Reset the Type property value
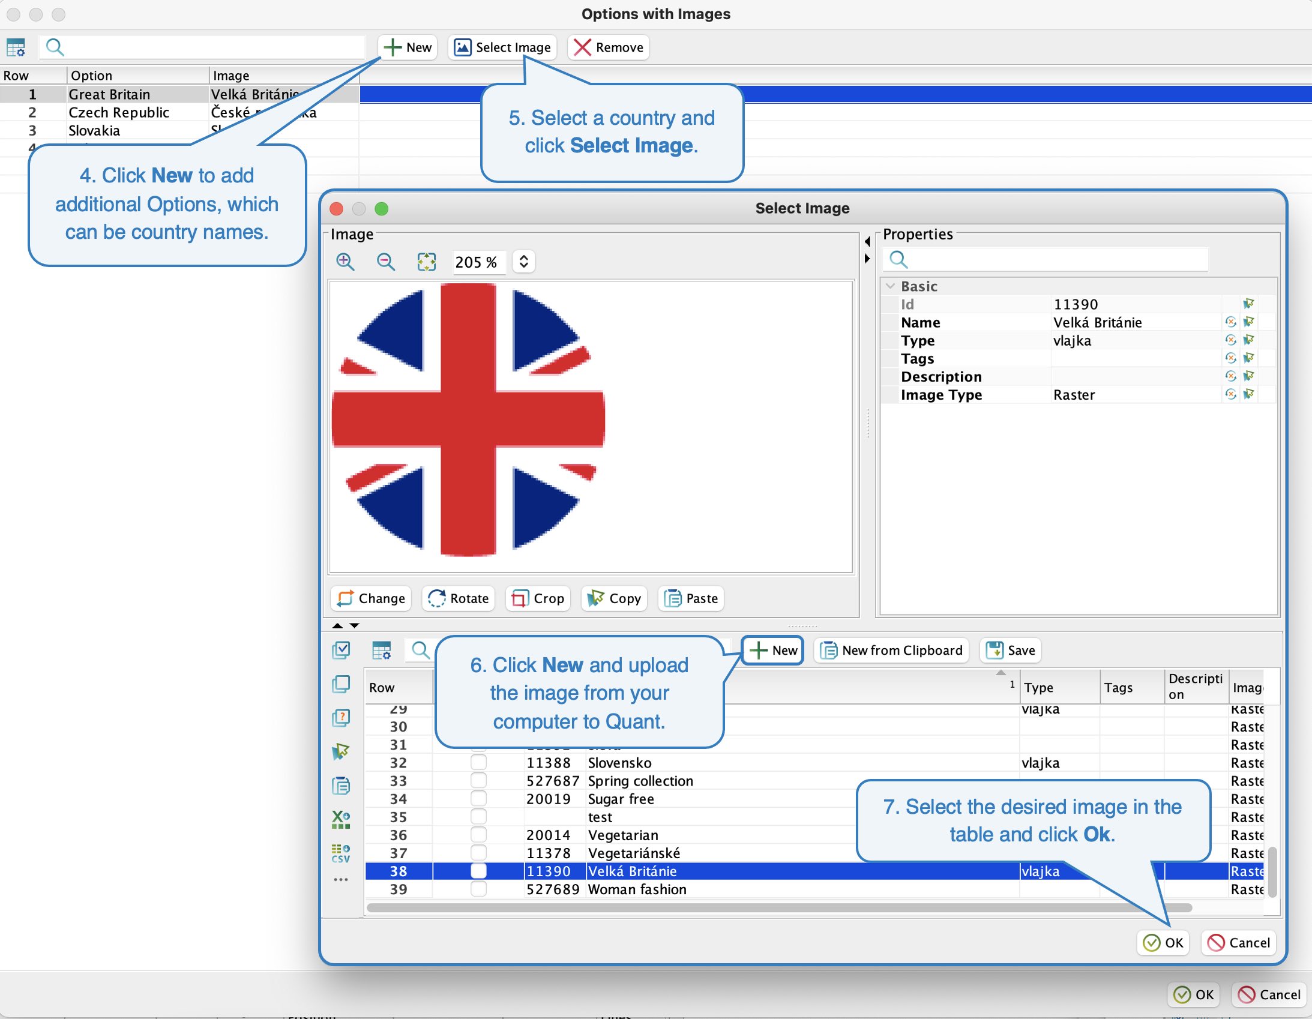Viewport: 1312px width, 1019px height. click(x=1231, y=340)
